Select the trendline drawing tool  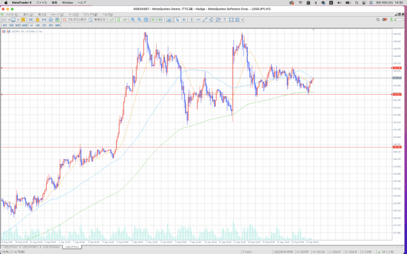pos(206,20)
